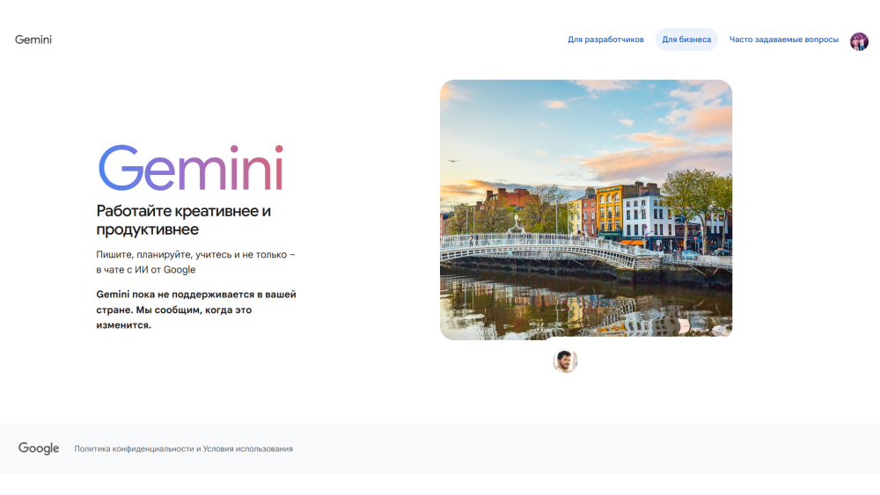Open "Часто задаваемые вопросы" link
This screenshot has width=880, height=495.
tap(783, 40)
